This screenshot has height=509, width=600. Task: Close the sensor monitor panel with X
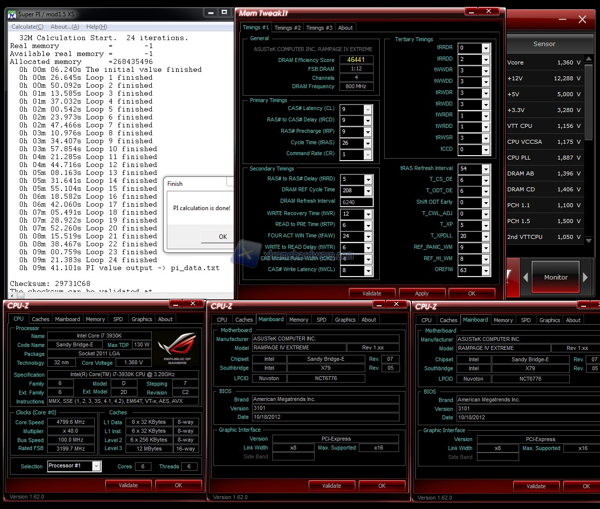pyautogui.click(x=582, y=19)
